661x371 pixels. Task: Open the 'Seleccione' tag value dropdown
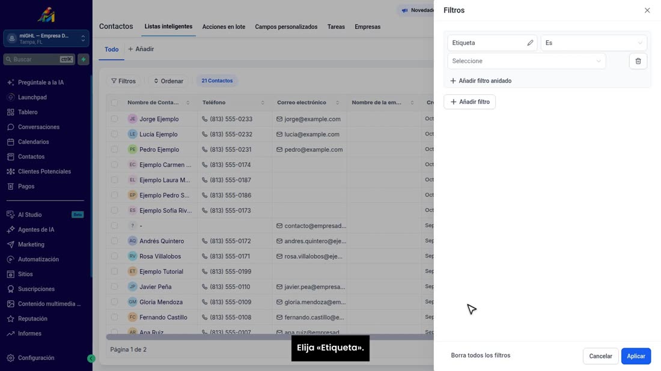(x=526, y=61)
